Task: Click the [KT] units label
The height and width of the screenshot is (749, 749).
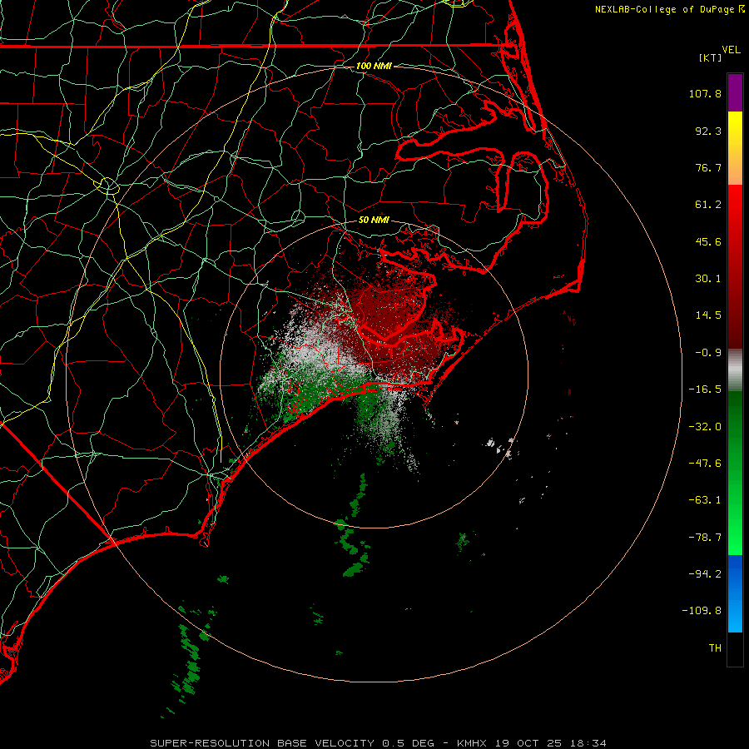Action: (x=711, y=57)
